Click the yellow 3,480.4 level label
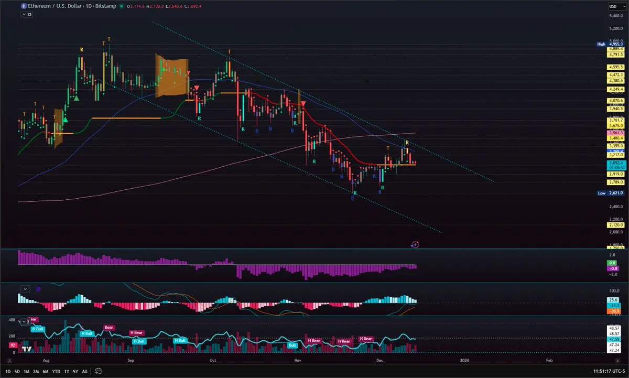629x378 pixels. (x=615, y=138)
